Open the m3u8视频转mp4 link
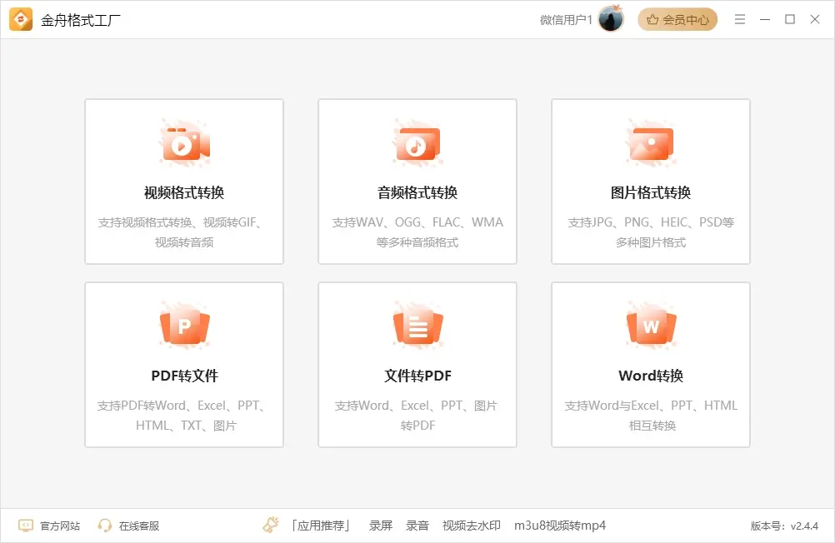The width and height of the screenshot is (835, 543). coord(560,526)
